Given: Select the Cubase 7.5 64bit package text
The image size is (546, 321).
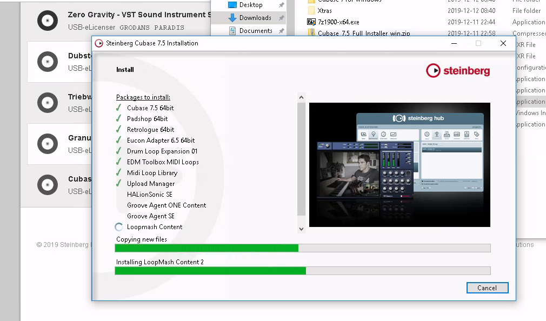Looking at the screenshot, I should [x=150, y=108].
